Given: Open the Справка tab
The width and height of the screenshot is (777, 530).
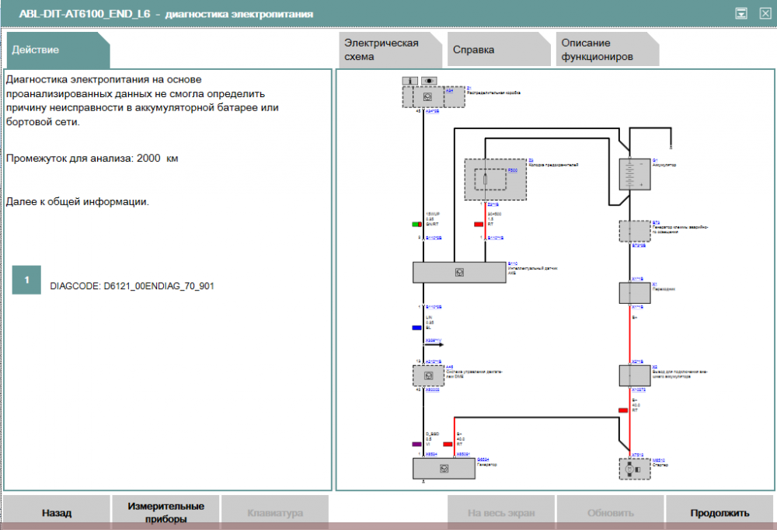Looking at the screenshot, I should pos(496,50).
